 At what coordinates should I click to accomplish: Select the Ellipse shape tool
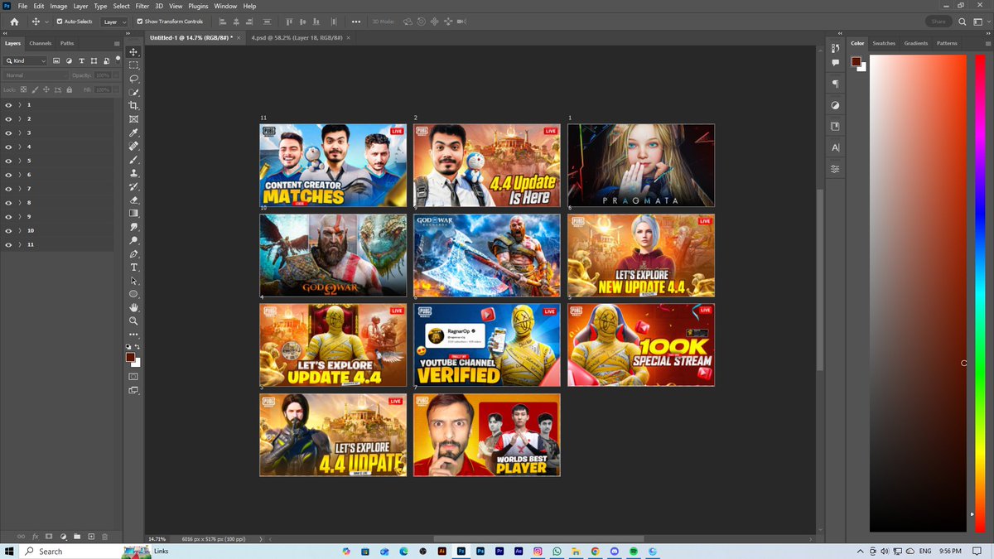pos(134,294)
